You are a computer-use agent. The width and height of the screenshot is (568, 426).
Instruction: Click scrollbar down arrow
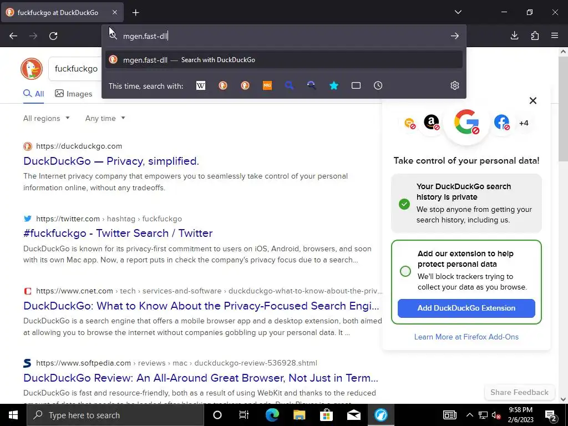[564, 399]
